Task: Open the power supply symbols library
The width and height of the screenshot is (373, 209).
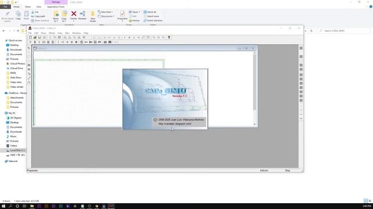Action: click(x=30, y=42)
